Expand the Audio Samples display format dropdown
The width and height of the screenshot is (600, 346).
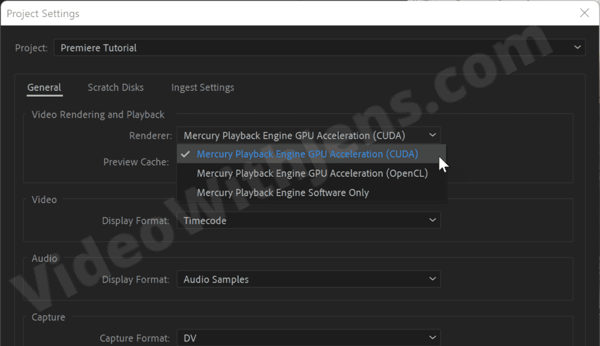[x=308, y=279]
